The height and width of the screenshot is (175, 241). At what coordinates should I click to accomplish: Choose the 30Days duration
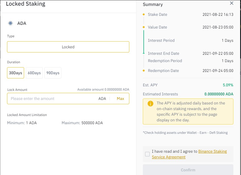tap(16, 73)
